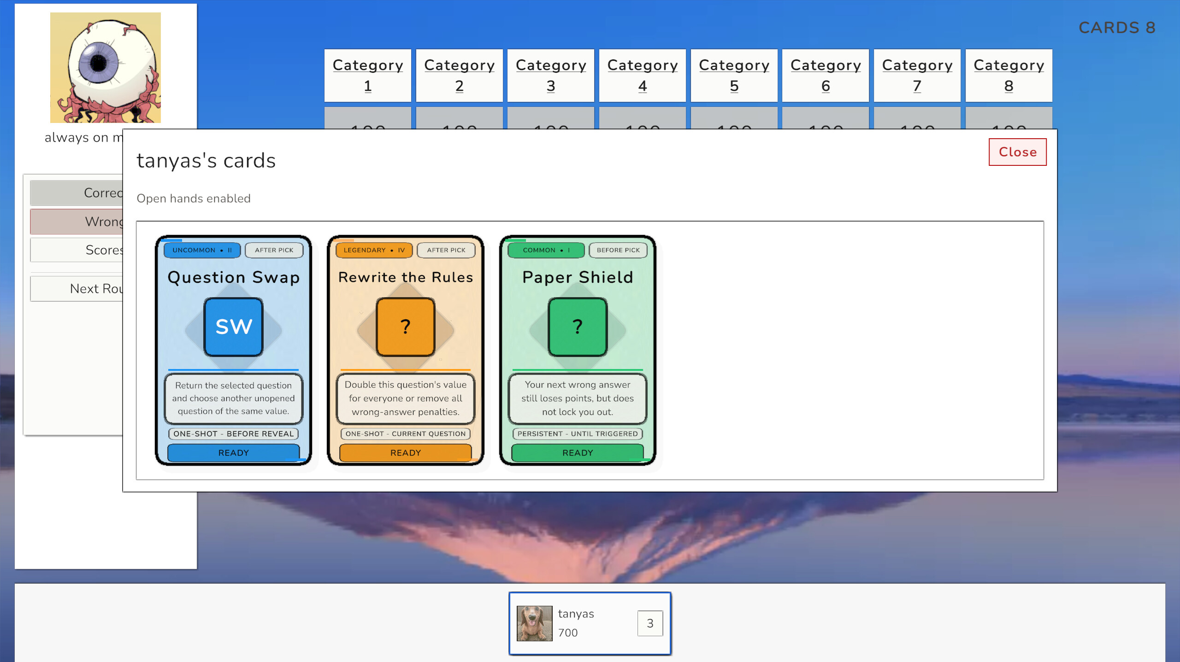Activate the READY button on Question Swap
The image size is (1180, 662).
click(x=234, y=452)
